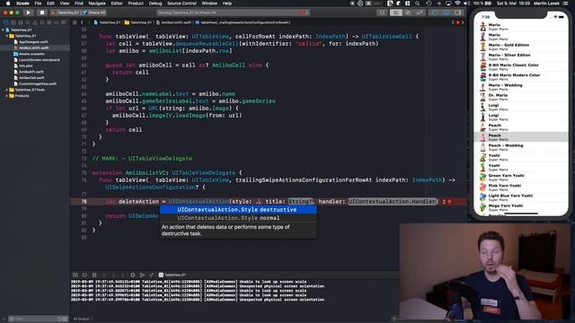The height and width of the screenshot is (323, 575).
Task: Jump to next issue arrow in jump bar
Action: click(463, 22)
